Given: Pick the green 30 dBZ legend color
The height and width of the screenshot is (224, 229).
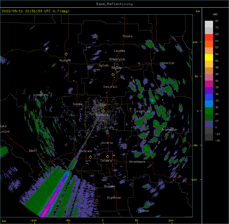Looking at the screenshot, I should (209, 111).
